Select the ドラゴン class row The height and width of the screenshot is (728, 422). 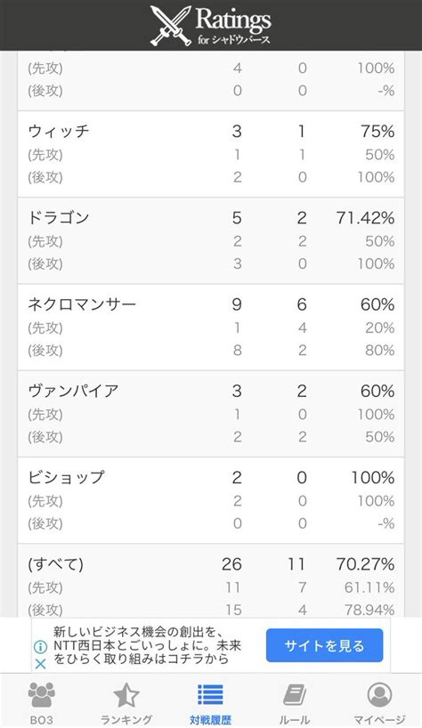[x=211, y=240]
